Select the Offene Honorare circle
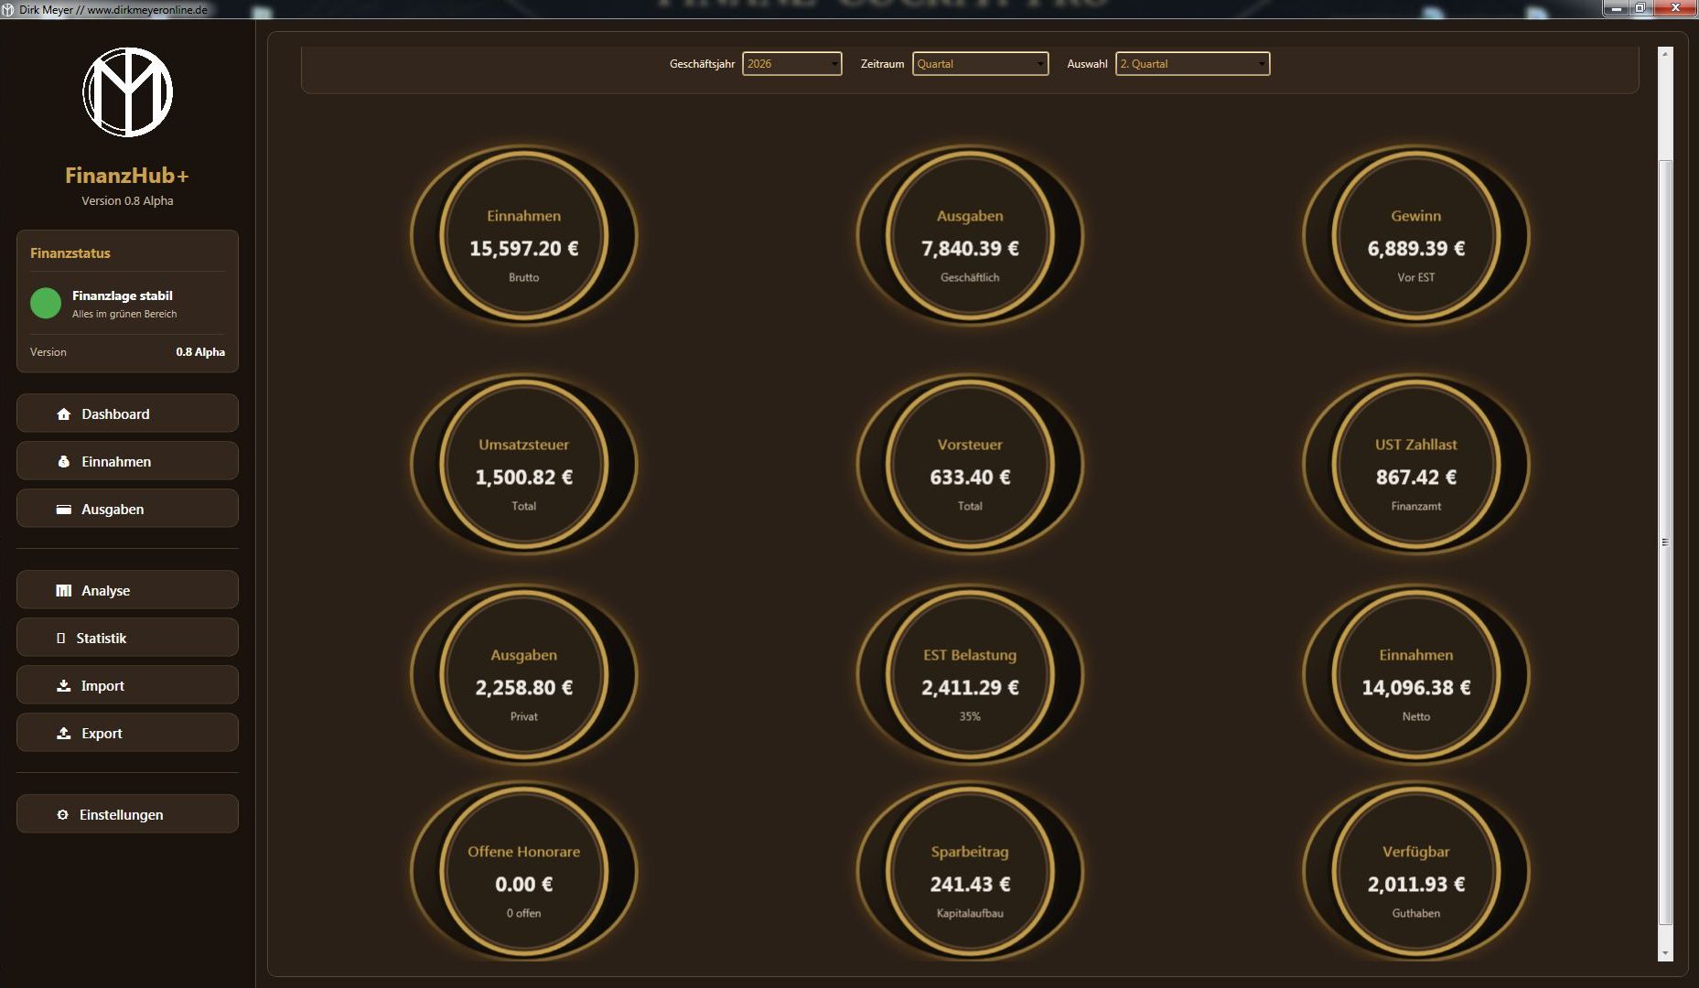 (x=524, y=872)
